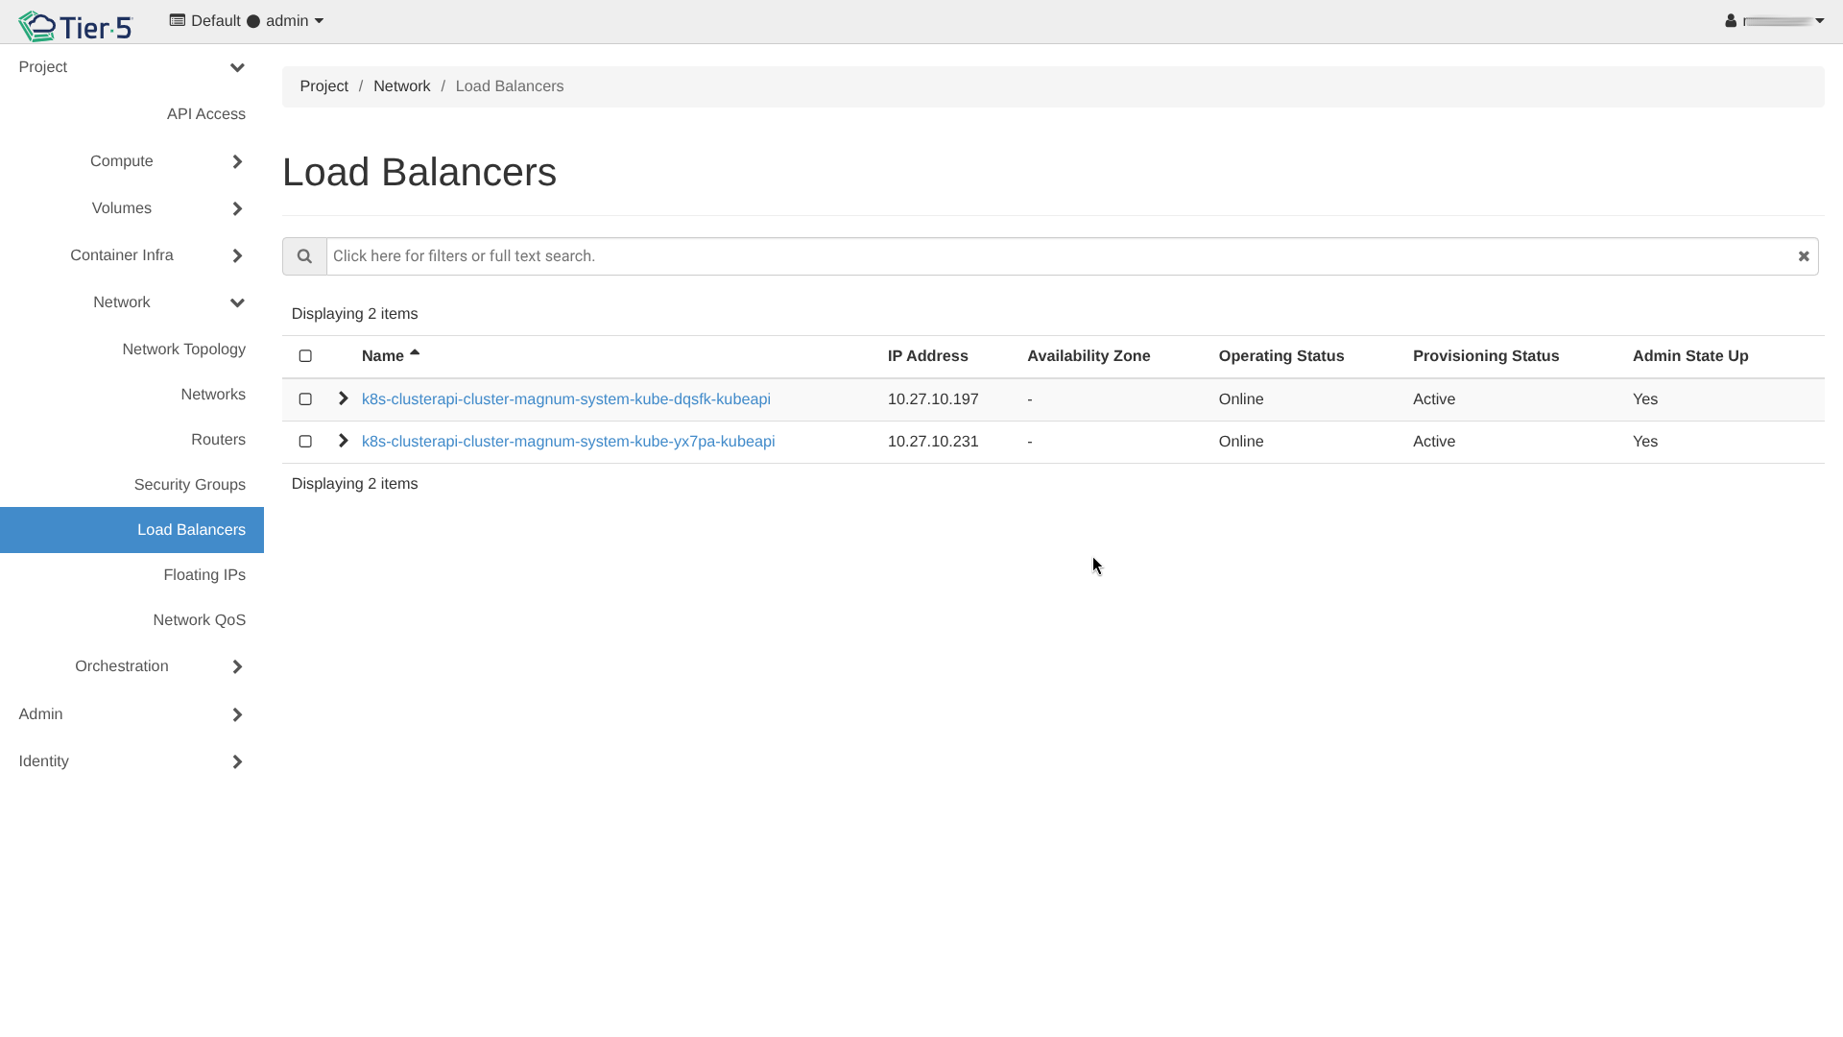Viewport: 1843px width, 1037px height.
Task: Select the yx7pa-kubeapi load balancer checkbox
Action: (305, 442)
